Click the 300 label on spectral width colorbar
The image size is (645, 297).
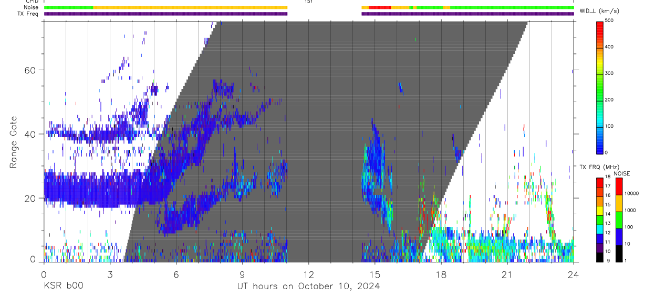[x=609, y=73]
